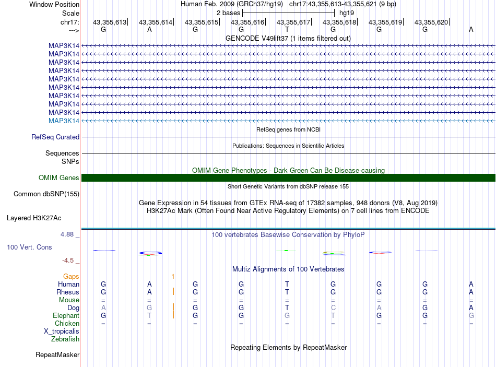Click the Zebrafish species label
The height and width of the screenshot is (367, 496).
(x=65, y=339)
